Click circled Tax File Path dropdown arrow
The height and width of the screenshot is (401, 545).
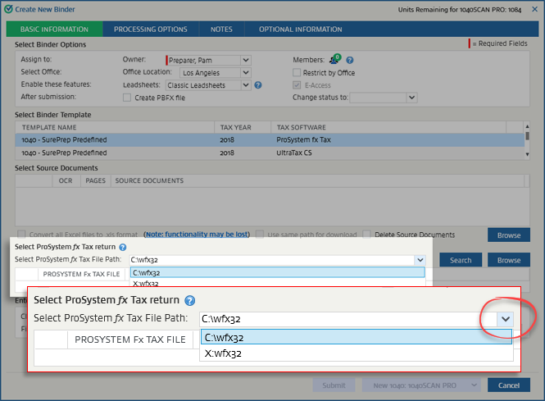tap(506, 319)
